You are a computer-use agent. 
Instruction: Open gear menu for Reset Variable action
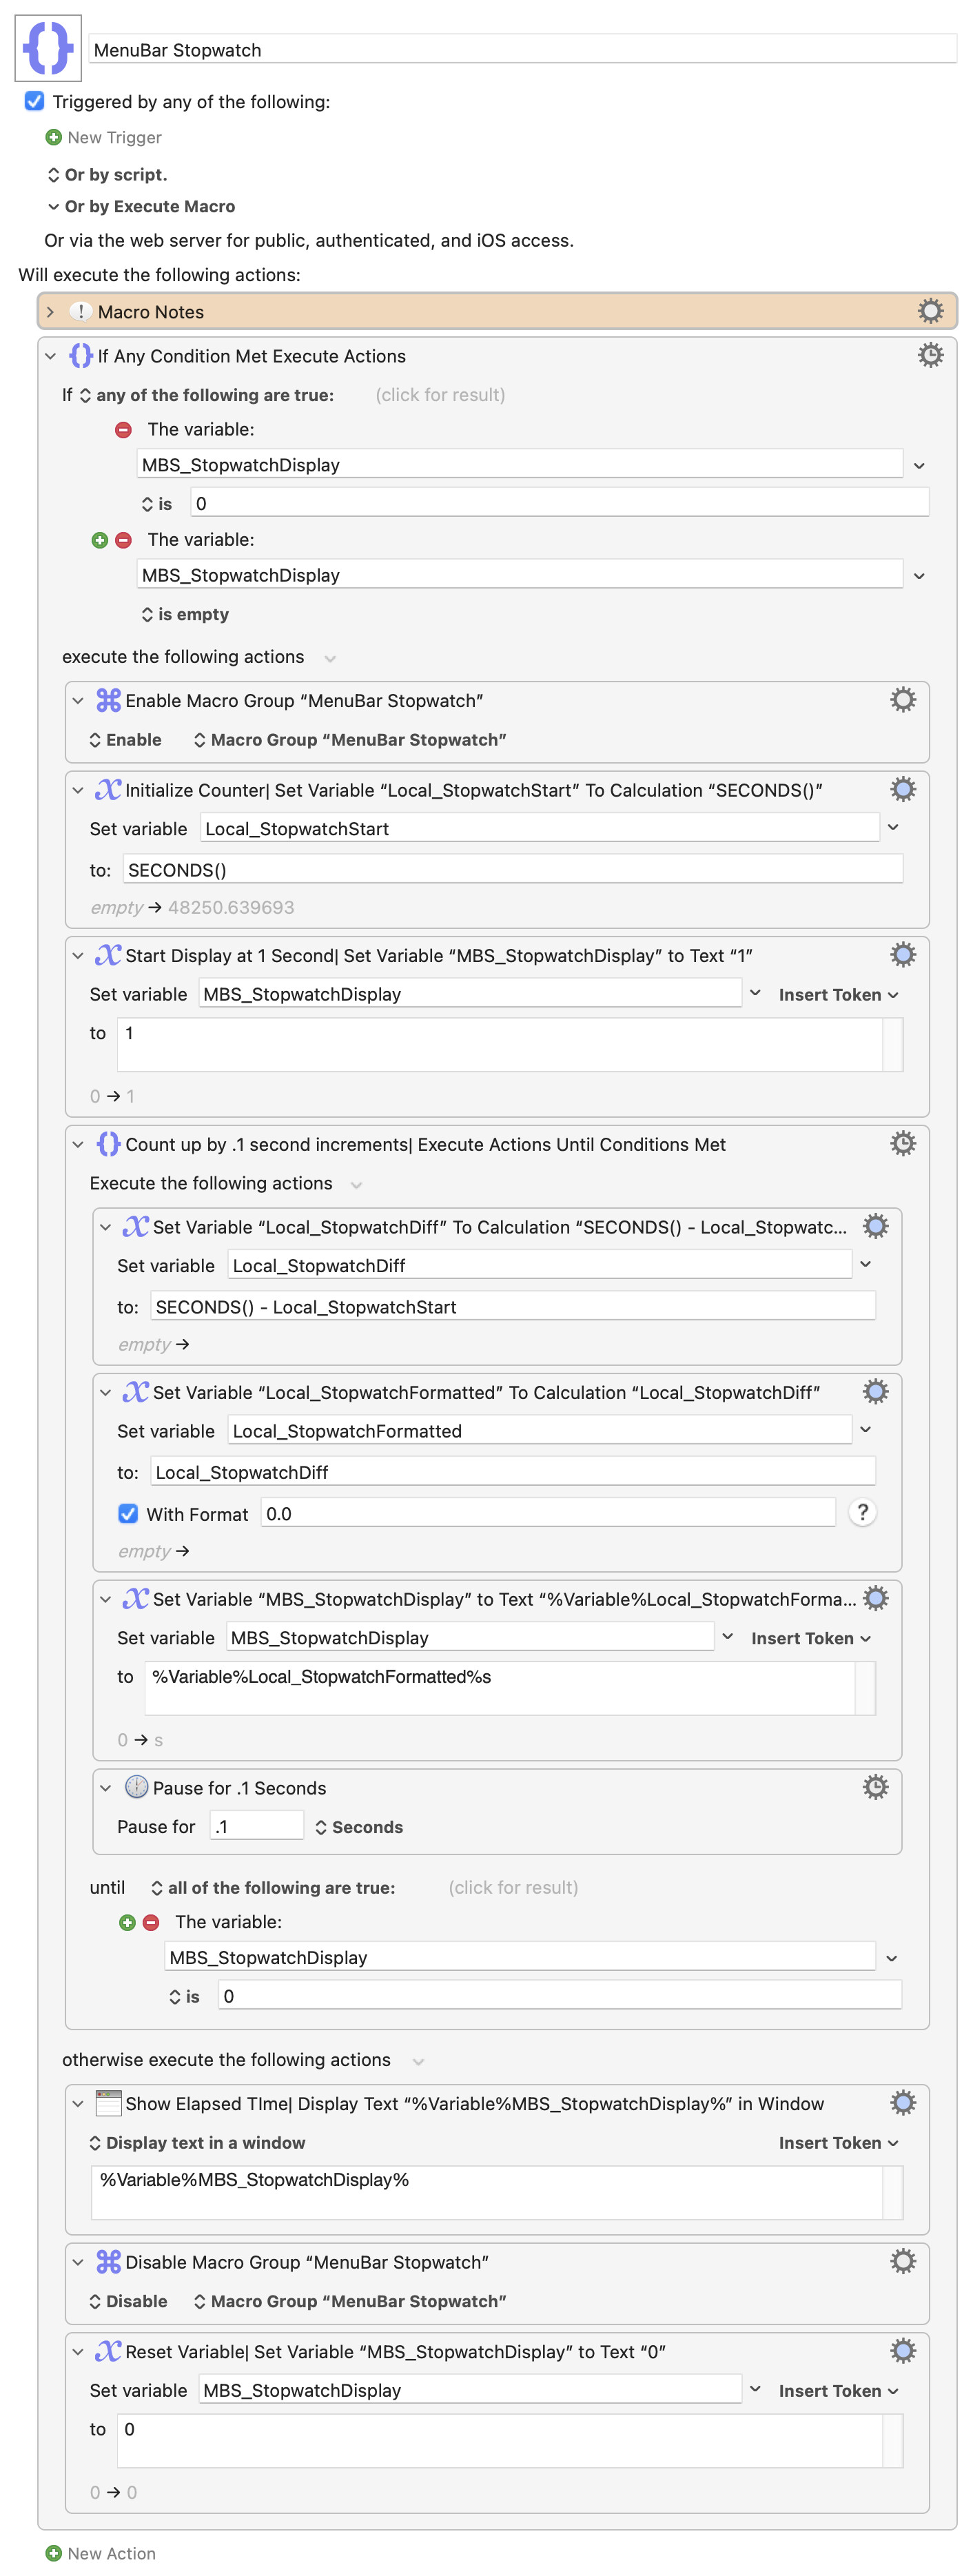(902, 2351)
